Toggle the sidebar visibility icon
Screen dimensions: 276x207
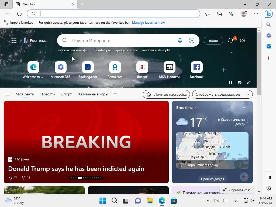[269, 177]
